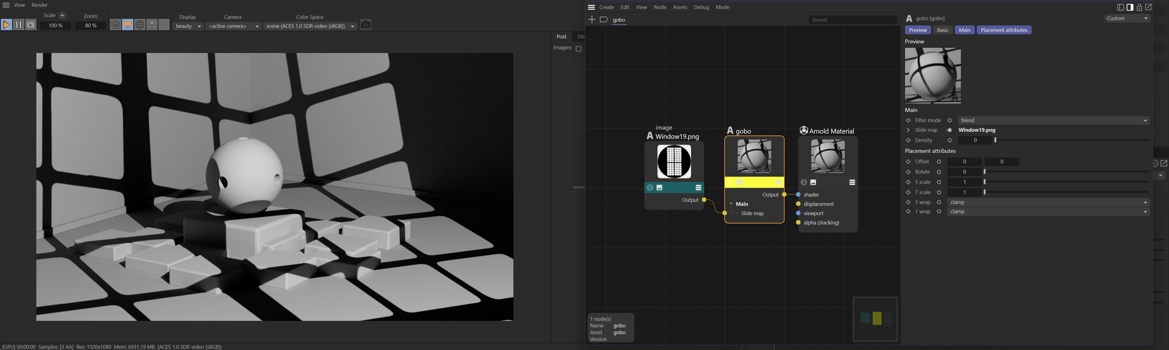Open the IPR window hamburger menu

[x=6, y=5]
